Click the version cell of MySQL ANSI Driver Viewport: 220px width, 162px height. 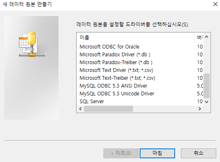click(200, 86)
